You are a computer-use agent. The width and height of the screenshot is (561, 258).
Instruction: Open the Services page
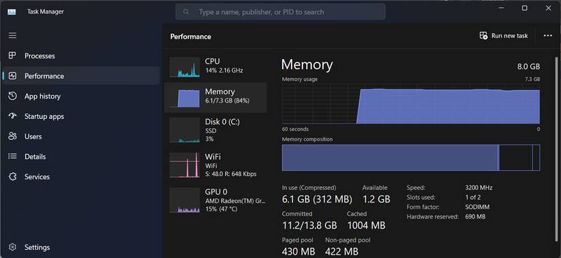[x=81, y=177]
